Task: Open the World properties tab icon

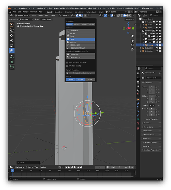Action: click(138, 95)
